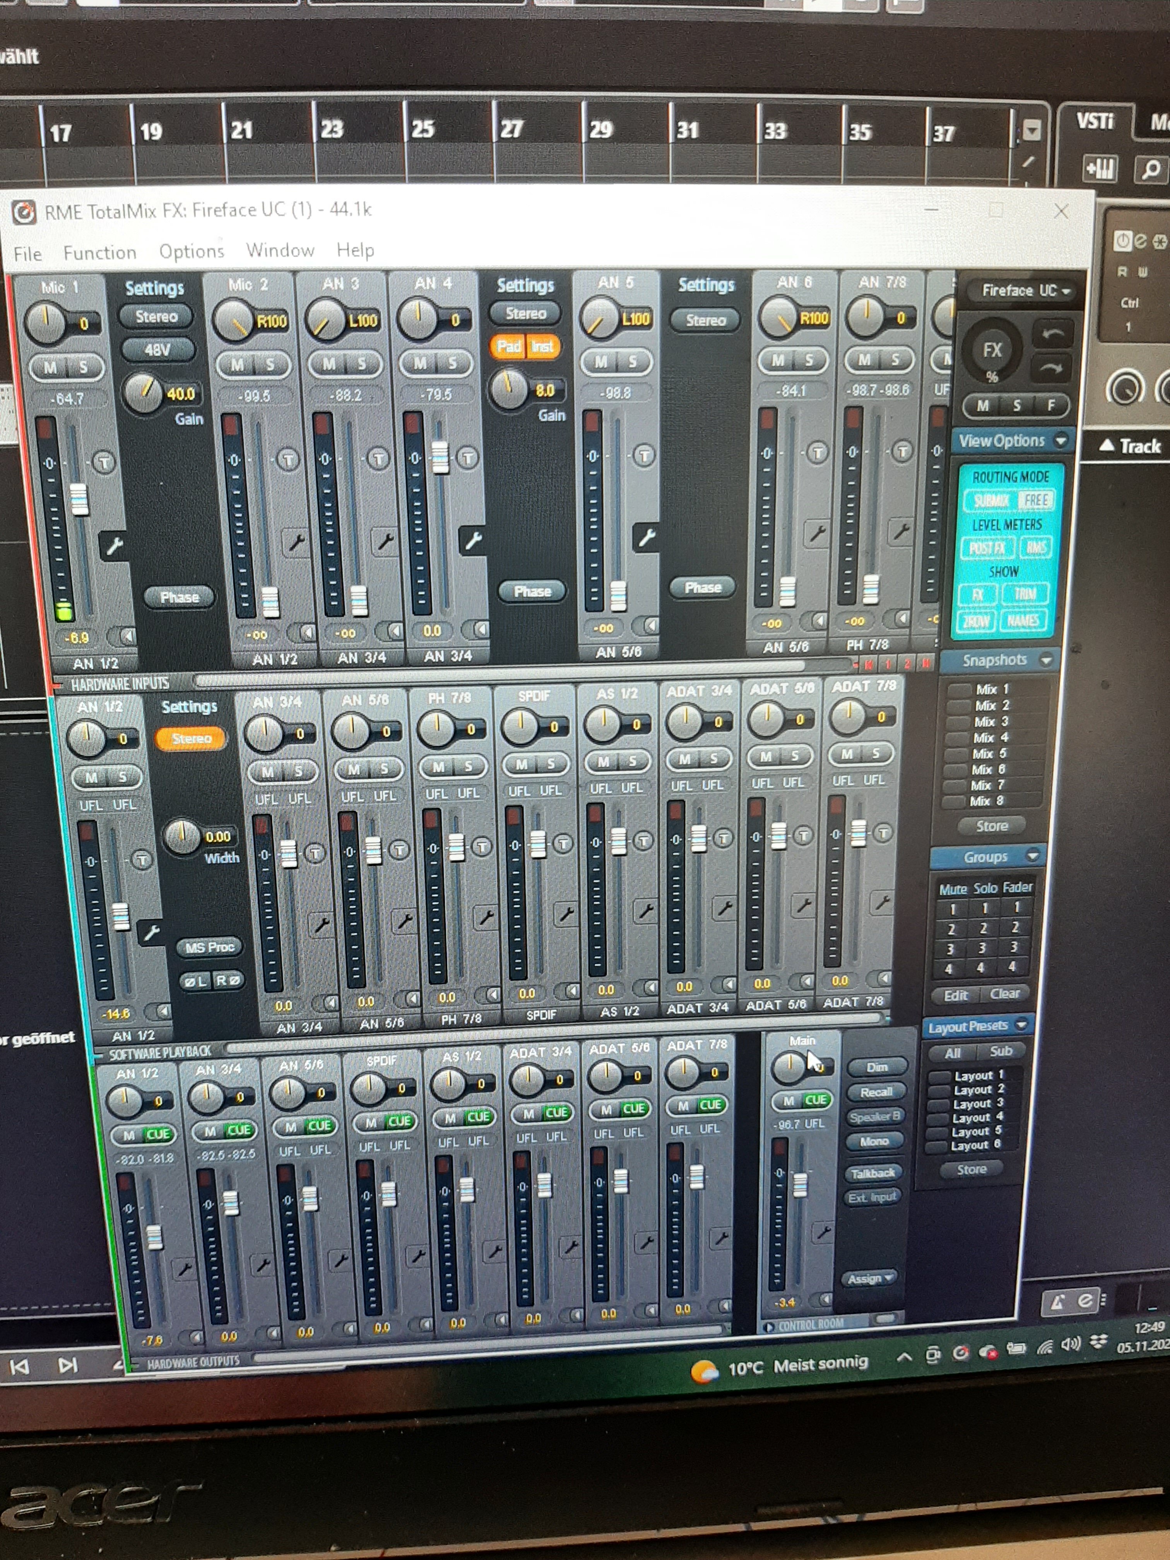Click the undo arrow beside the FX knob

[1052, 334]
